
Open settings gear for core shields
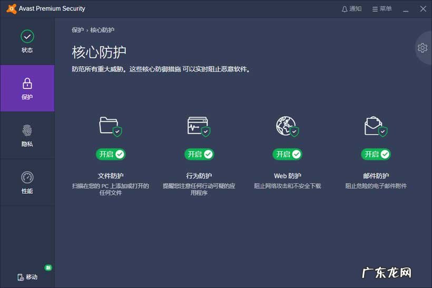point(423,48)
